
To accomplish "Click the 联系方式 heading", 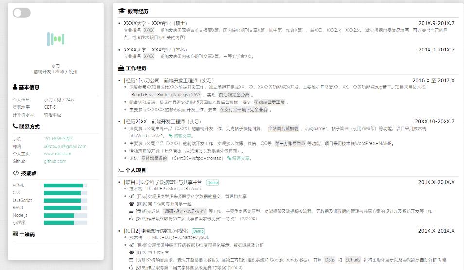I will (x=30, y=127).
